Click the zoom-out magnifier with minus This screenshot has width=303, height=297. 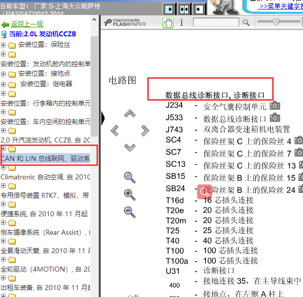click(130, 212)
